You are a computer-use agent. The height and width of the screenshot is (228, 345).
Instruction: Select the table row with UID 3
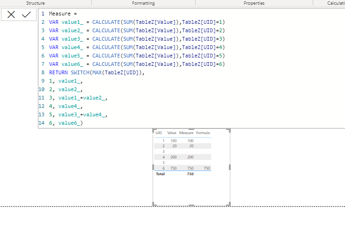[x=183, y=151]
